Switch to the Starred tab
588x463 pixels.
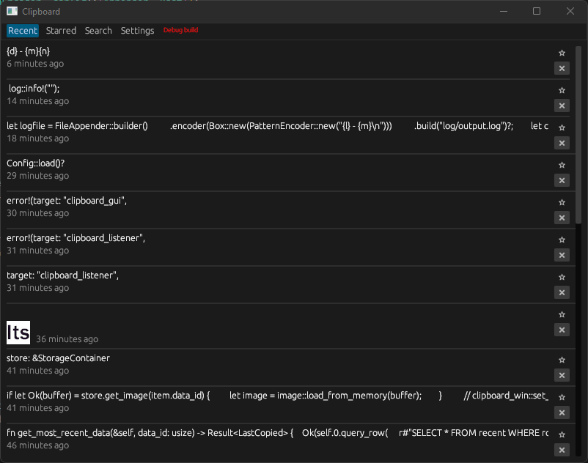tap(61, 31)
